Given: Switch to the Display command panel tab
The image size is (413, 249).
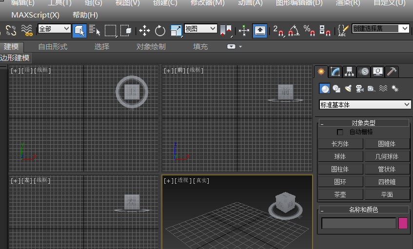Looking at the screenshot, I should 378,72.
